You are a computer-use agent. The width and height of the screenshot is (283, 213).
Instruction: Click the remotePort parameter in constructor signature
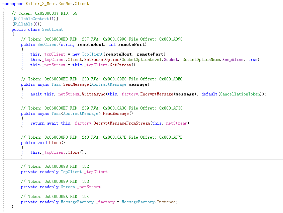(x=131, y=45)
